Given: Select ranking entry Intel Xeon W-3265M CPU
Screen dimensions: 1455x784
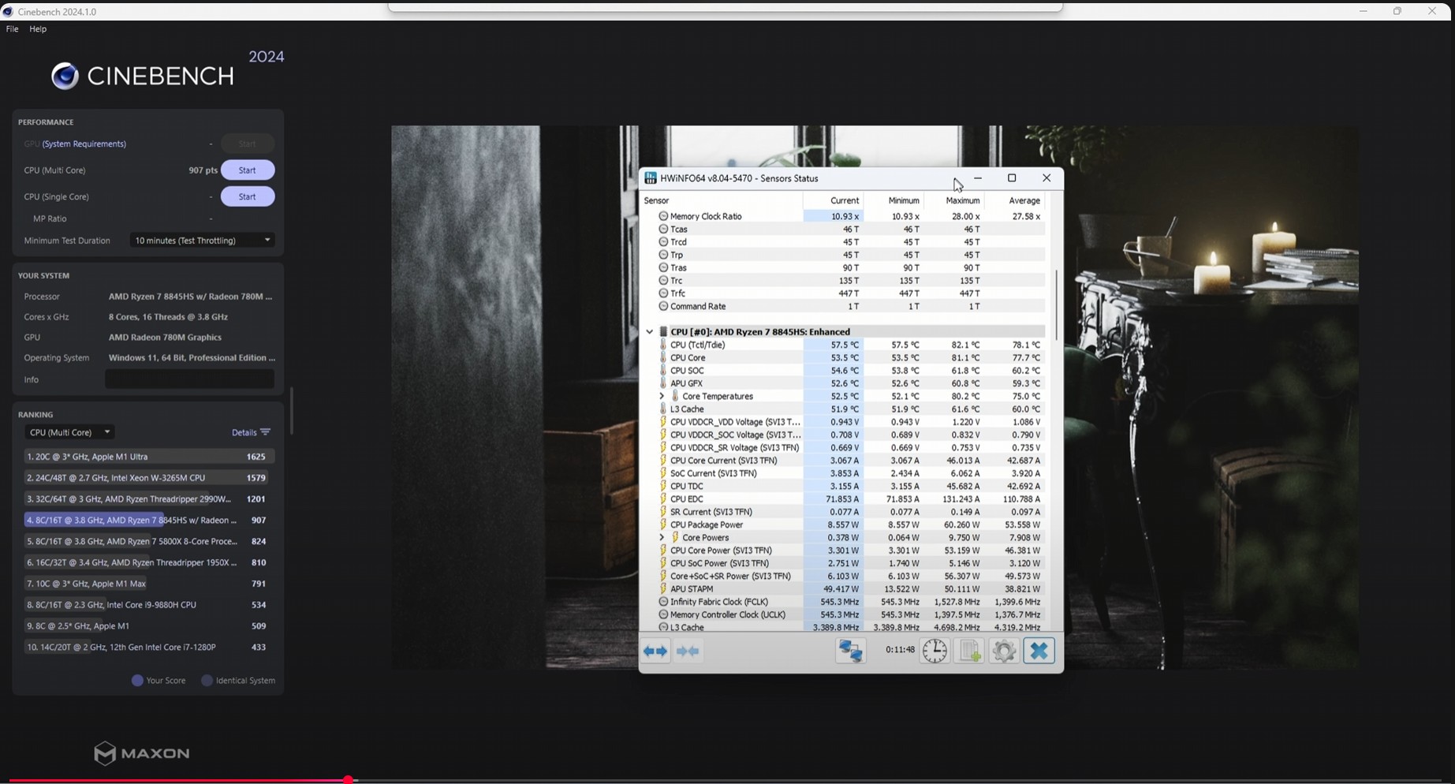Looking at the screenshot, I should (x=149, y=478).
